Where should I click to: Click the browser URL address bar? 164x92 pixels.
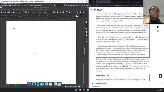(x=123, y=6)
